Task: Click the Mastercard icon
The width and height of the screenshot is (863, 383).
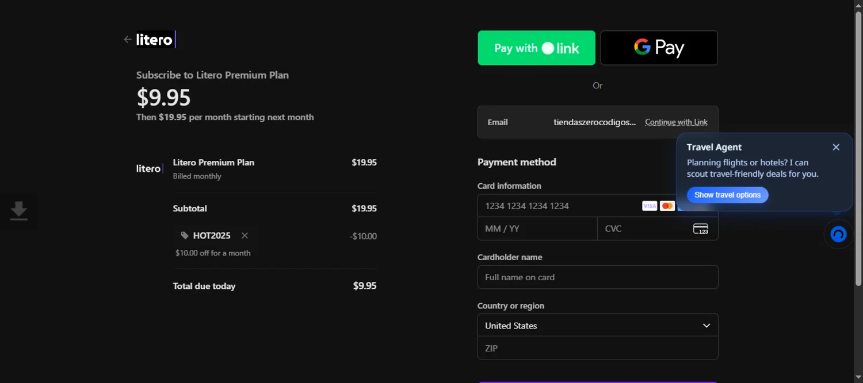Action: pyautogui.click(x=667, y=206)
